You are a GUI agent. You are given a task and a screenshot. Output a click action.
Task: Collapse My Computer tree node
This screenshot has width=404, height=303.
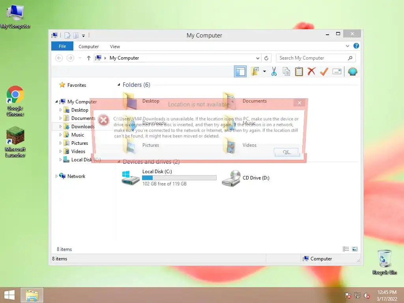56,101
